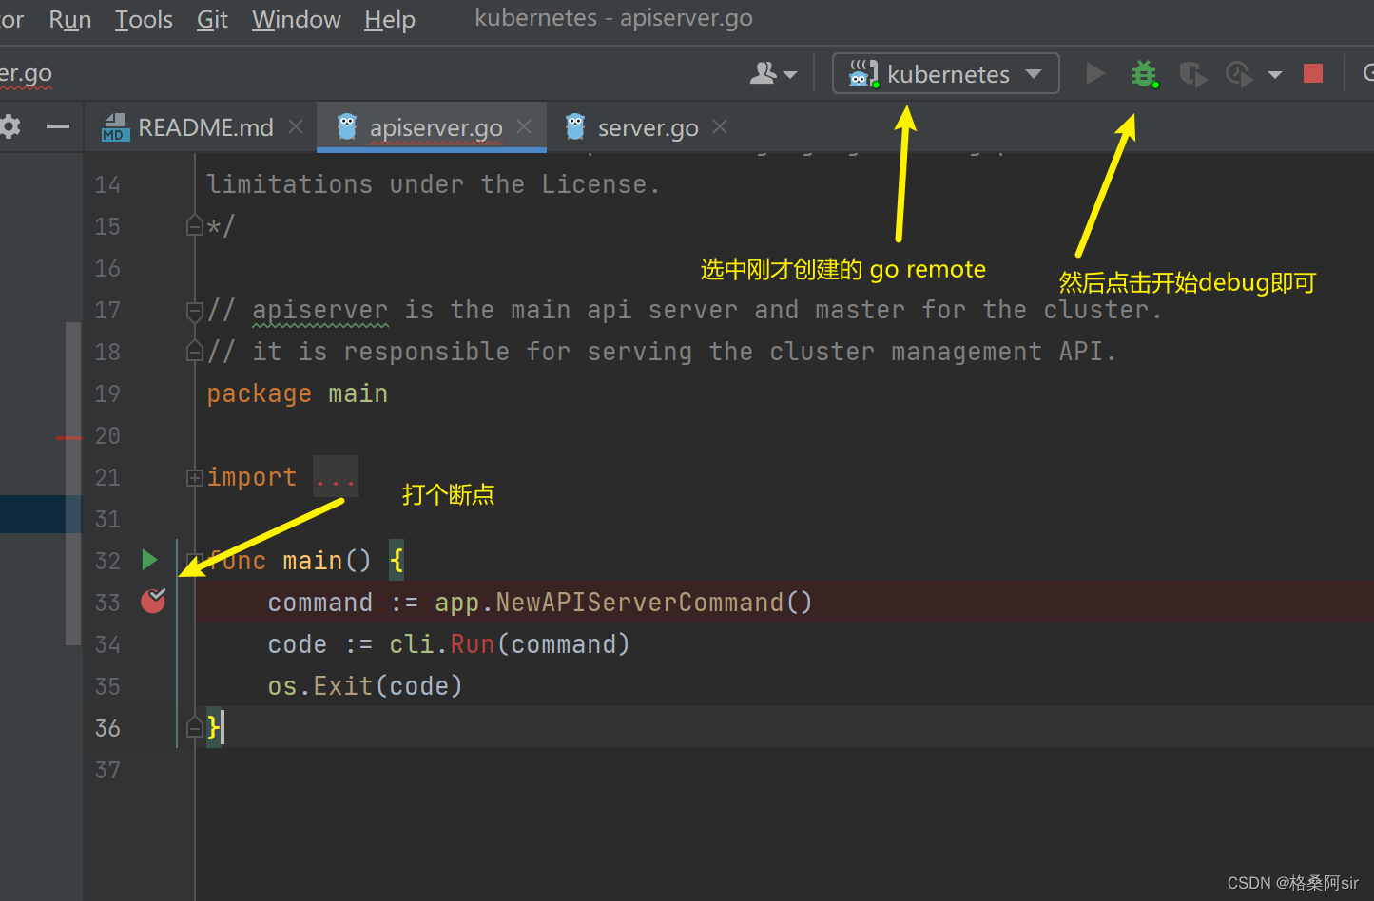The width and height of the screenshot is (1374, 901).
Task: Open the Tools menu
Action: coord(144,19)
